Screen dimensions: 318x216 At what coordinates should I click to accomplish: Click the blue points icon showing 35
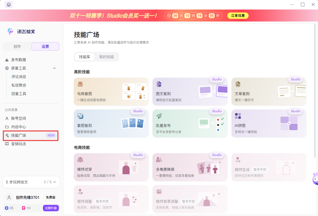pos(7,208)
